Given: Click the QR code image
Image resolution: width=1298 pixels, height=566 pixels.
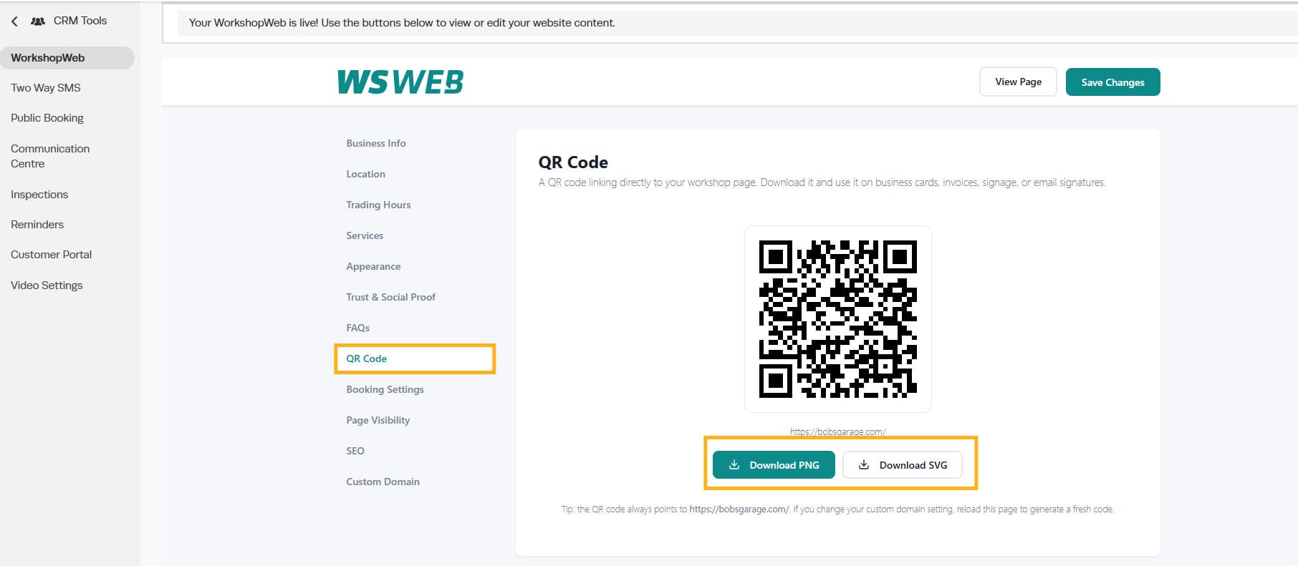Looking at the screenshot, I should pos(838,319).
